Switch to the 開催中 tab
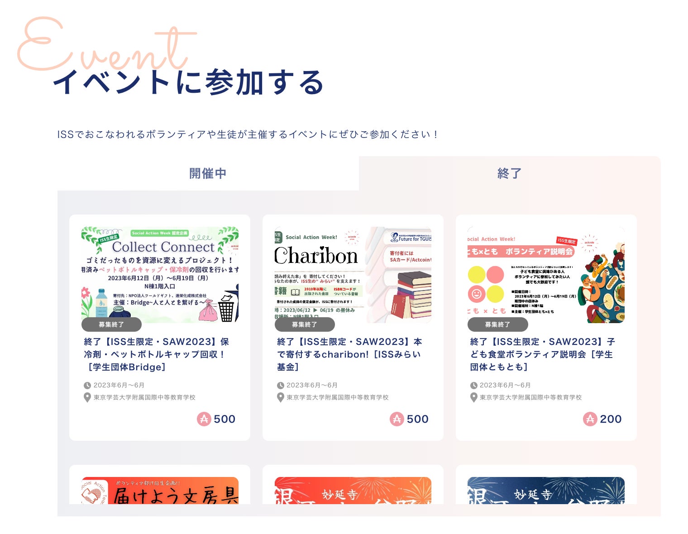Screen dimensions: 688x534 click(x=208, y=173)
